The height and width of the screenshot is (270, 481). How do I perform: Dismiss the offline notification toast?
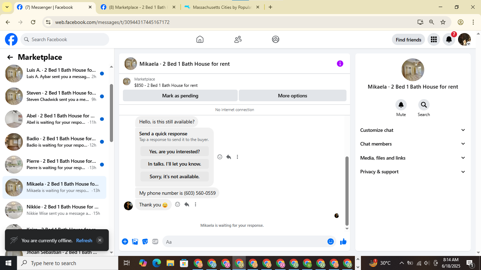click(100, 240)
